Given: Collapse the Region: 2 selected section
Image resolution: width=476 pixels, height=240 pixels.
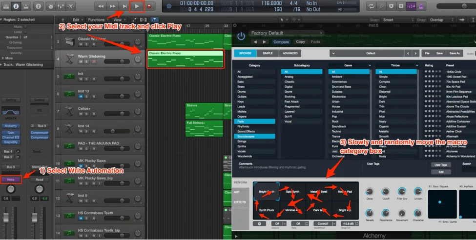Looking at the screenshot, I should [x=1, y=20].
